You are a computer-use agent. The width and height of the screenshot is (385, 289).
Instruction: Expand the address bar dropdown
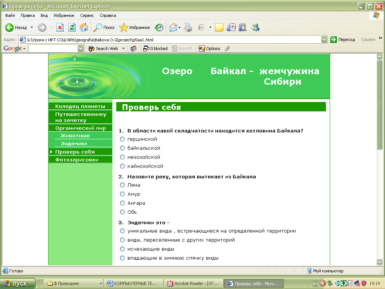click(x=324, y=40)
